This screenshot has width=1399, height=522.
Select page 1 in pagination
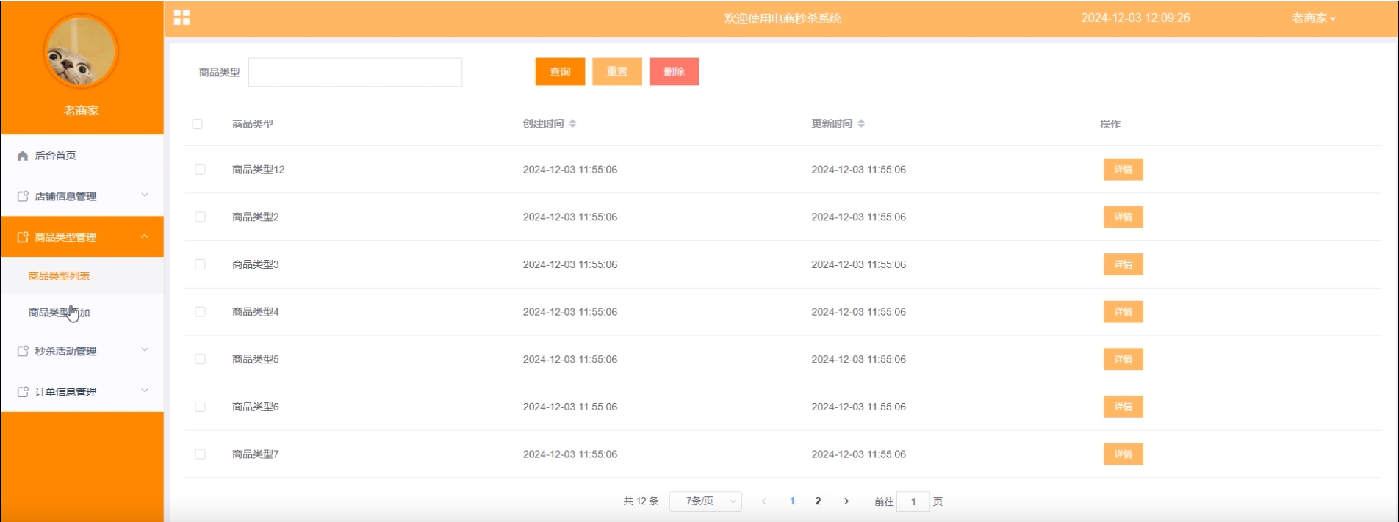pos(792,501)
